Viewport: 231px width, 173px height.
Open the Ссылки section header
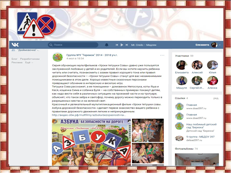[x=181, y=98]
